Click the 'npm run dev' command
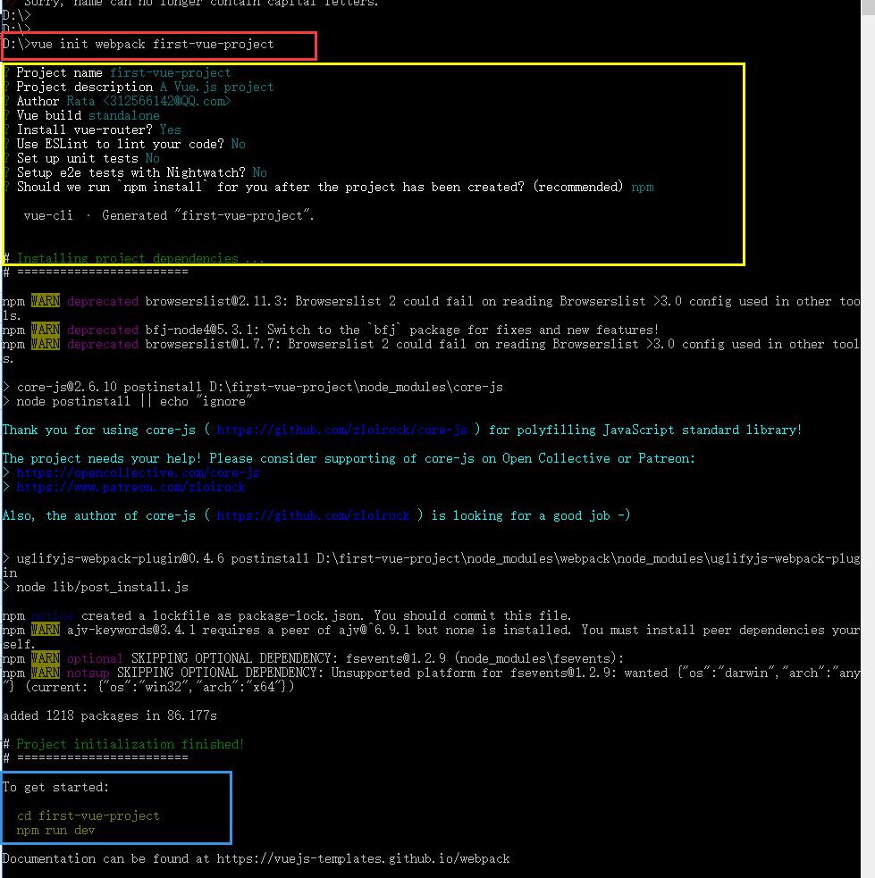Image resolution: width=875 pixels, height=878 pixels. (x=55, y=830)
